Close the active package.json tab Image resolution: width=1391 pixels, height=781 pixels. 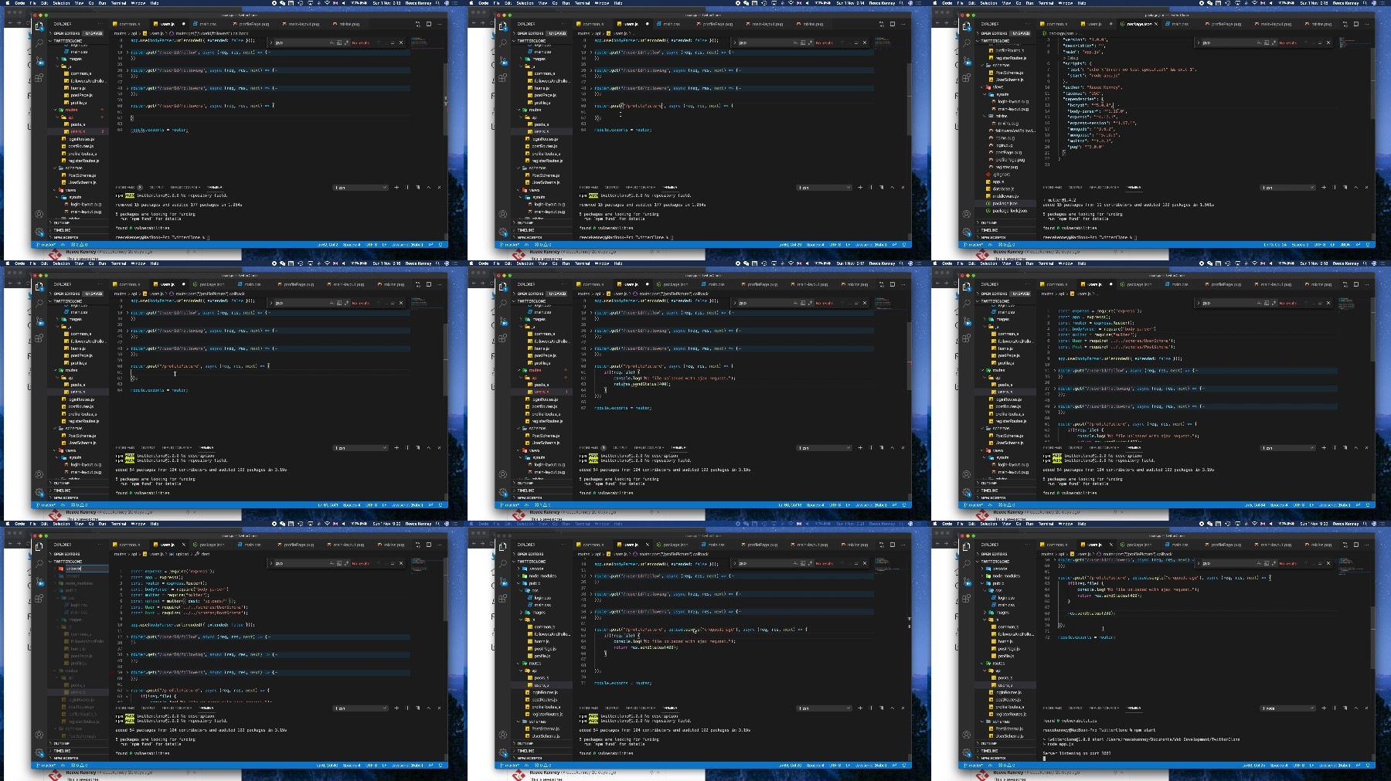point(1156,24)
